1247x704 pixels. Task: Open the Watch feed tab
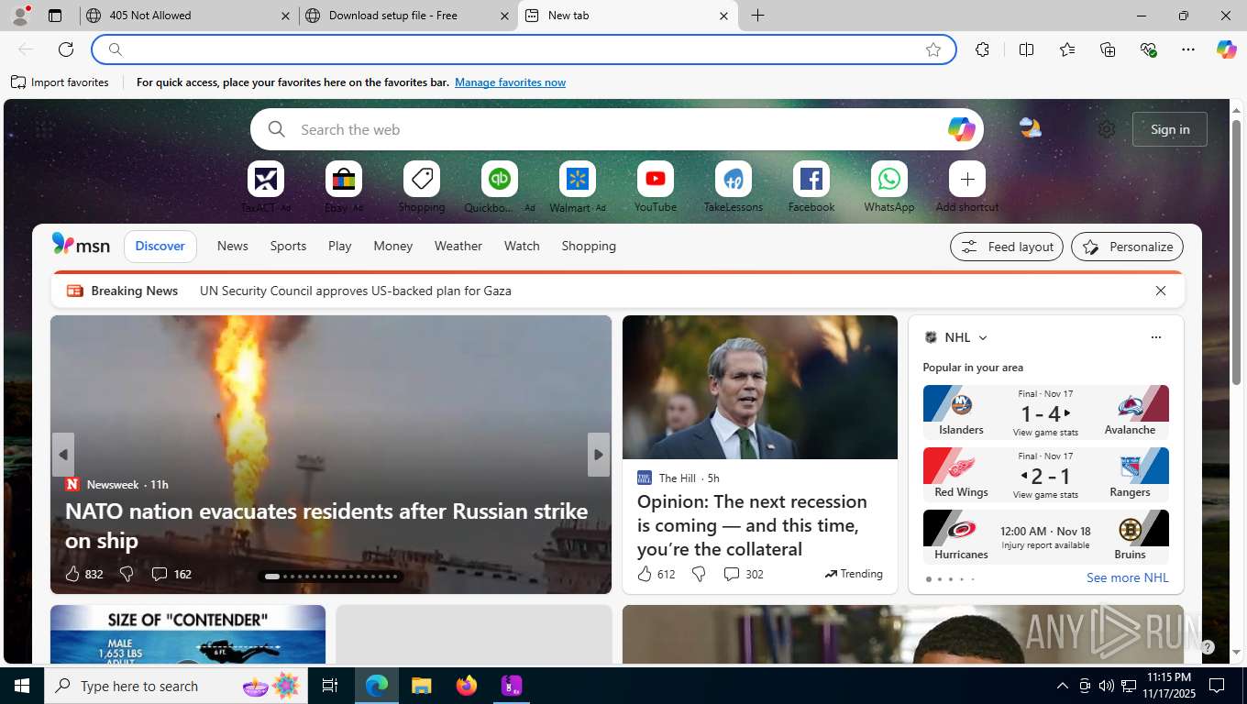coord(522,246)
